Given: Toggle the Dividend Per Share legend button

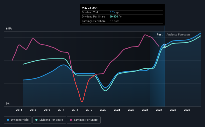Looking at the screenshot, I should click(x=49, y=120).
